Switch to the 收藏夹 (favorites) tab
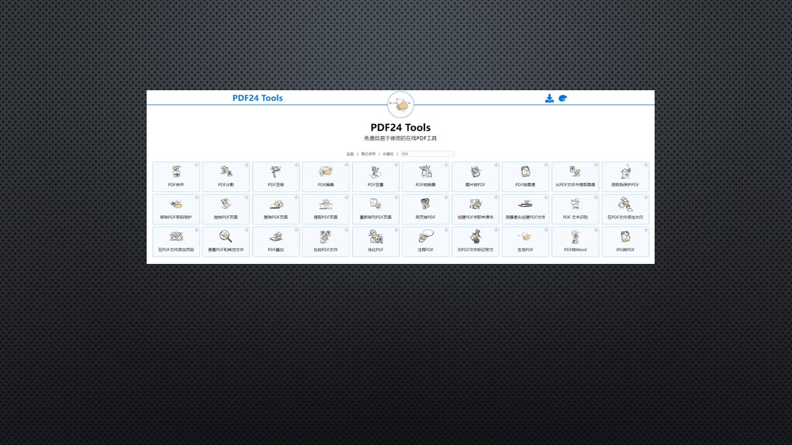Image resolution: width=792 pixels, height=445 pixels. 388,154
